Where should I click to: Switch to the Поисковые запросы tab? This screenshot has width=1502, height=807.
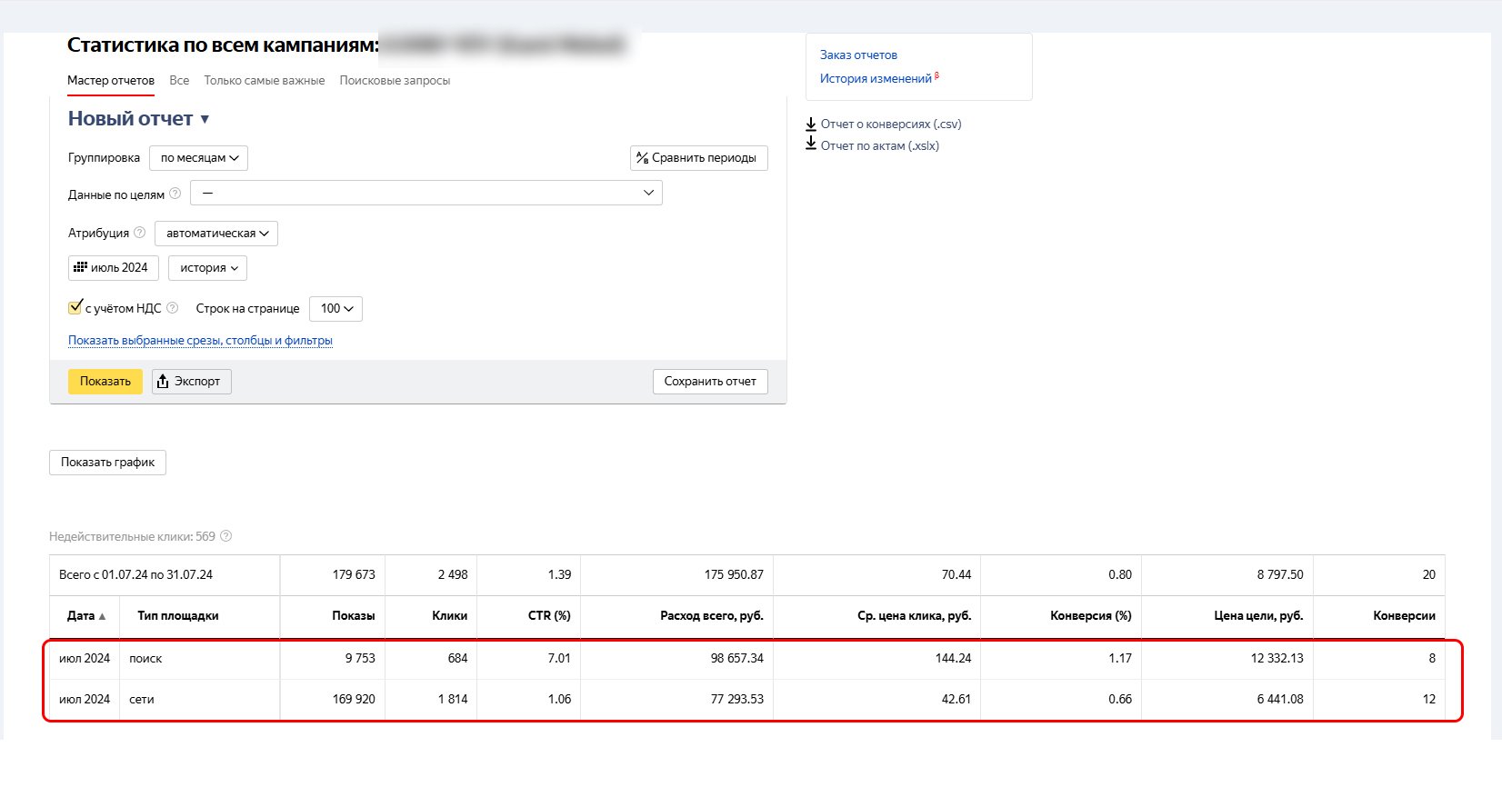tap(395, 81)
